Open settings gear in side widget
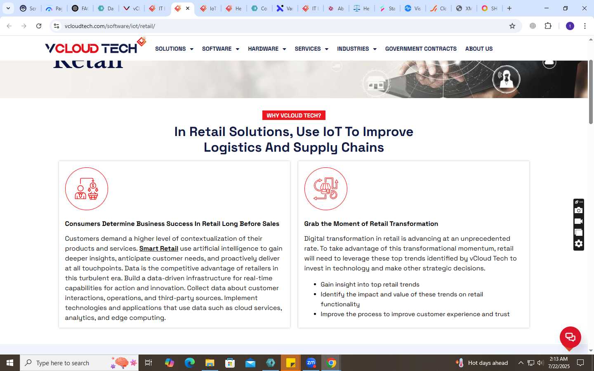This screenshot has height=371, width=594. 579,244
